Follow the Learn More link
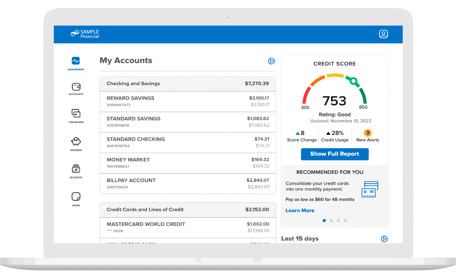The image size is (456, 278). coord(300,210)
